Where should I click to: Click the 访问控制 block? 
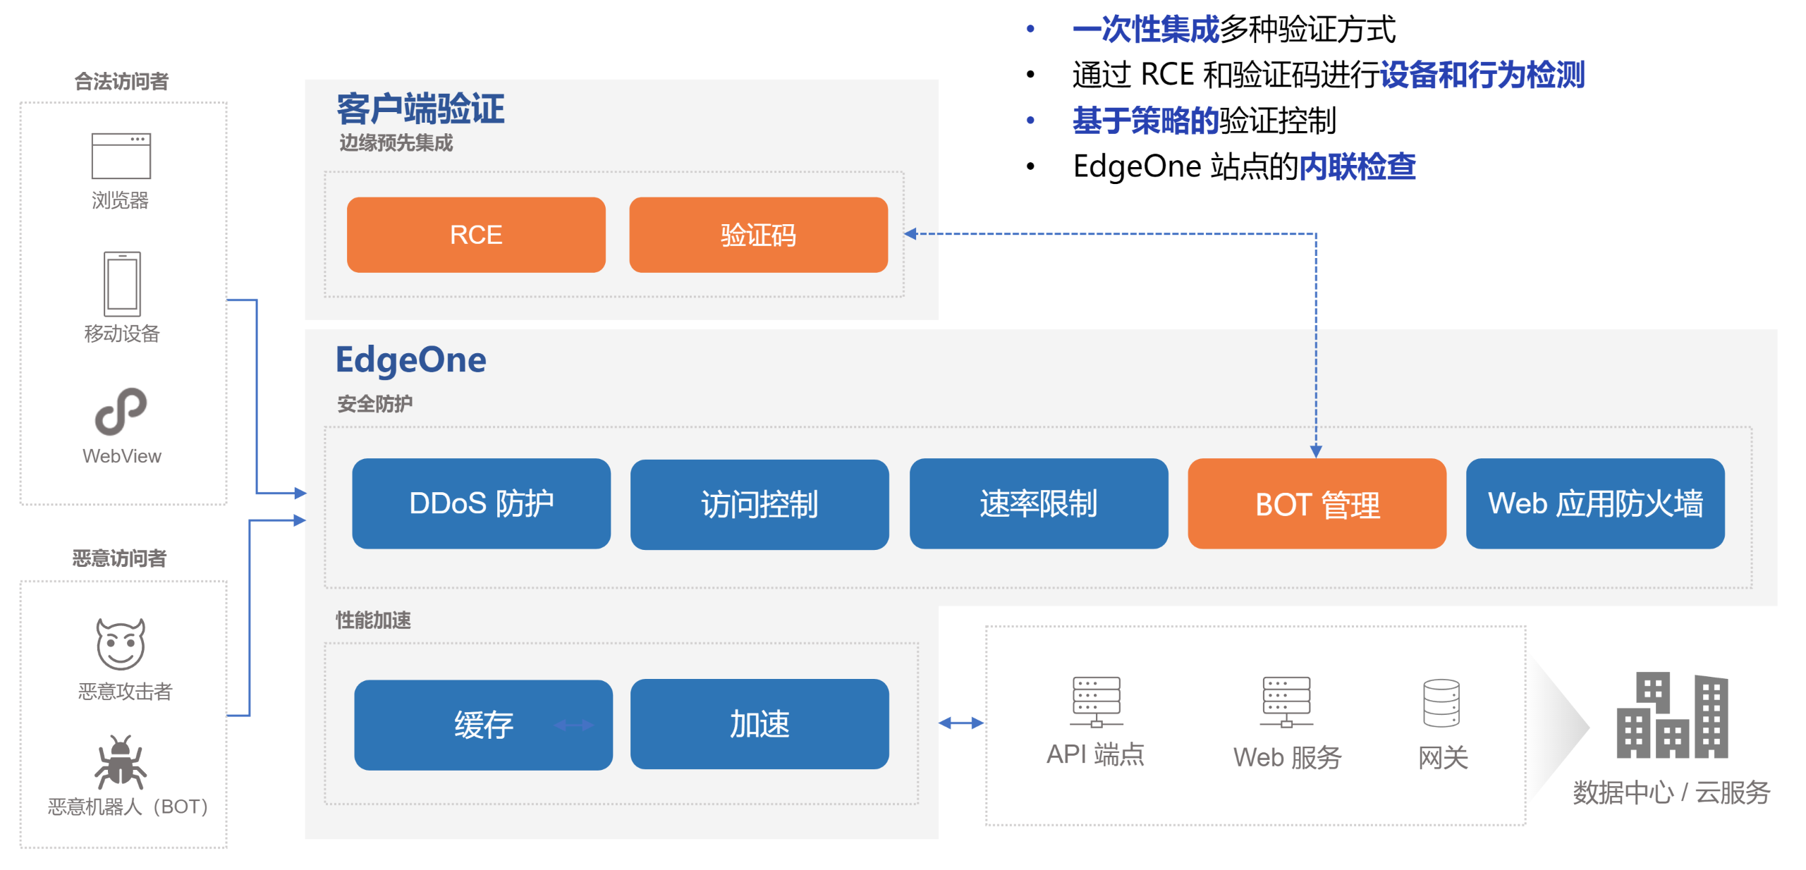759,503
